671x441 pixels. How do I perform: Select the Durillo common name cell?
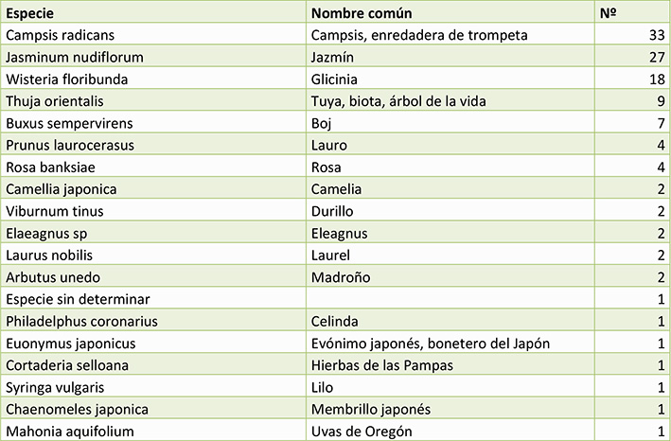(x=450, y=210)
